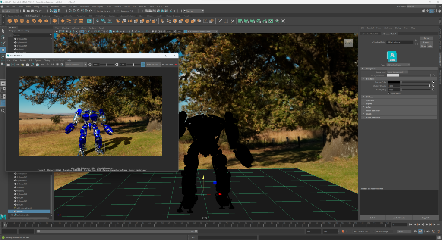442x240 pixels.
Task: Open the Mesh Tools menu
Action: pyautogui.click(x=84, y=6)
